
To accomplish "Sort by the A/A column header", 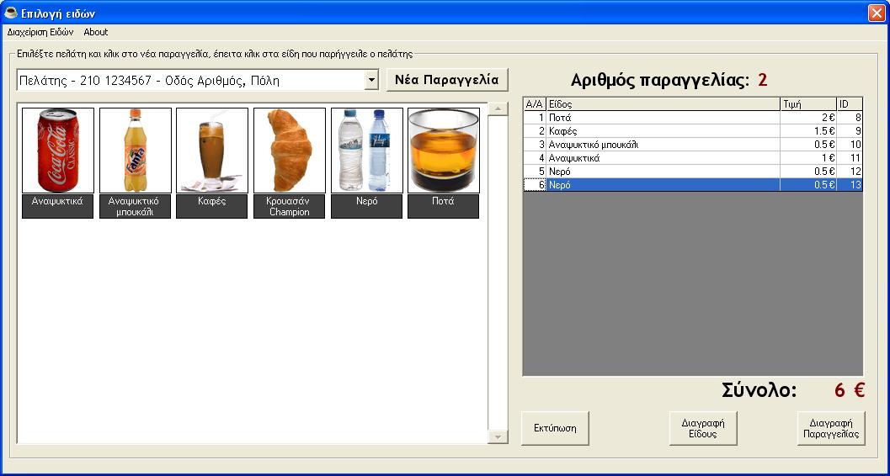I will pos(535,104).
